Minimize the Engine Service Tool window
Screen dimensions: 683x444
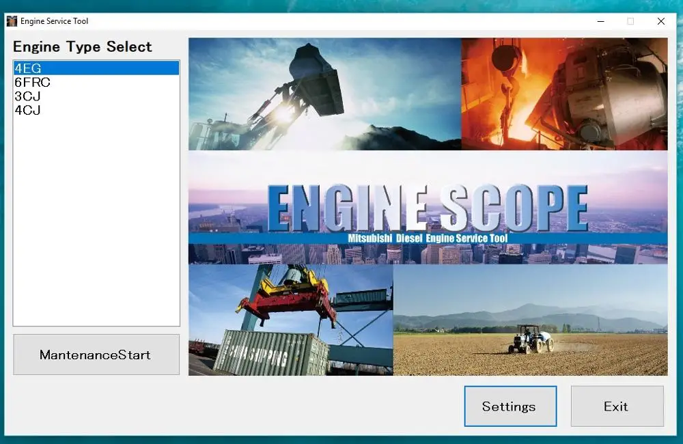[600, 21]
